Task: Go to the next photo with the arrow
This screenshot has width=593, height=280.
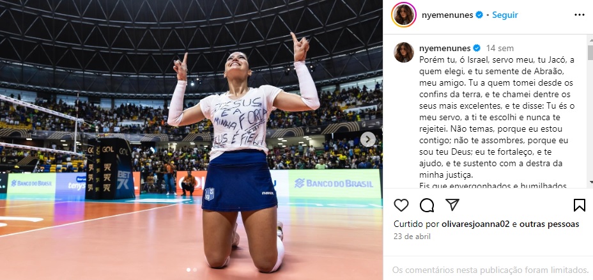Action: [x=367, y=139]
